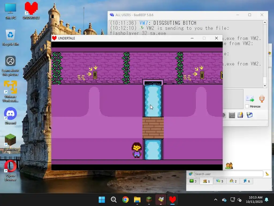Show hidden tray icons chevron
This screenshot has width=274, height=206.
[x=216, y=200]
